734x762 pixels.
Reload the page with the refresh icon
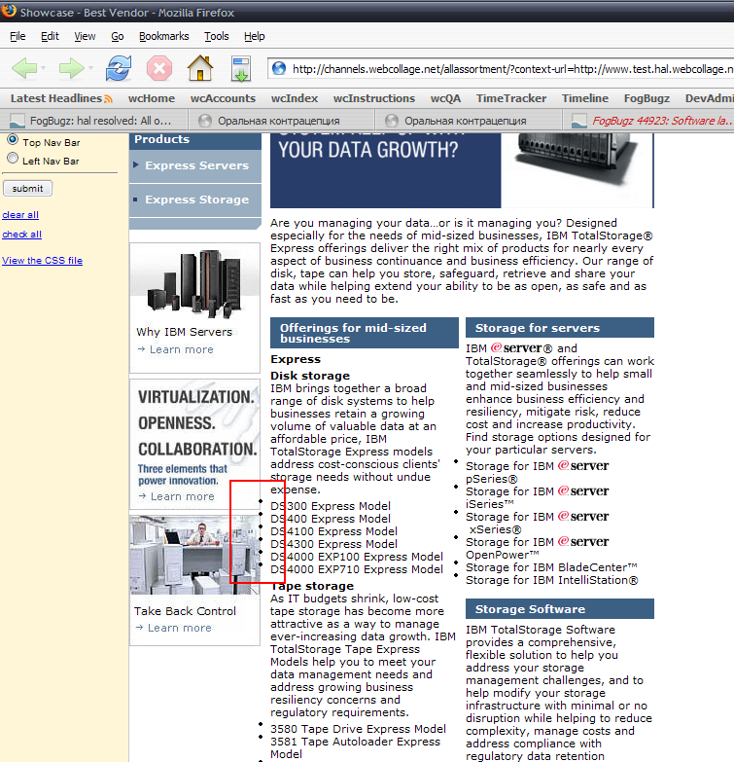[119, 68]
